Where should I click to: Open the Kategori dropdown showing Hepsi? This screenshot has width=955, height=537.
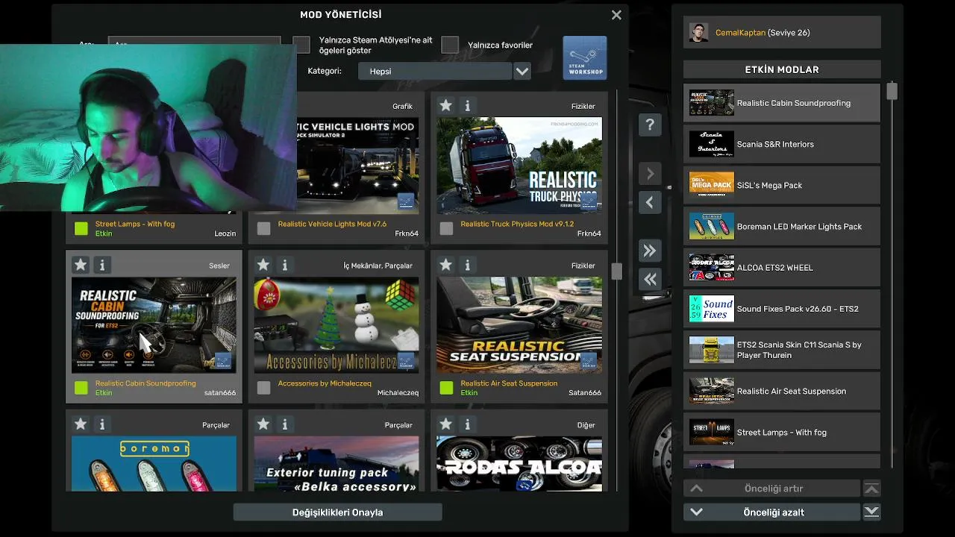coord(435,71)
